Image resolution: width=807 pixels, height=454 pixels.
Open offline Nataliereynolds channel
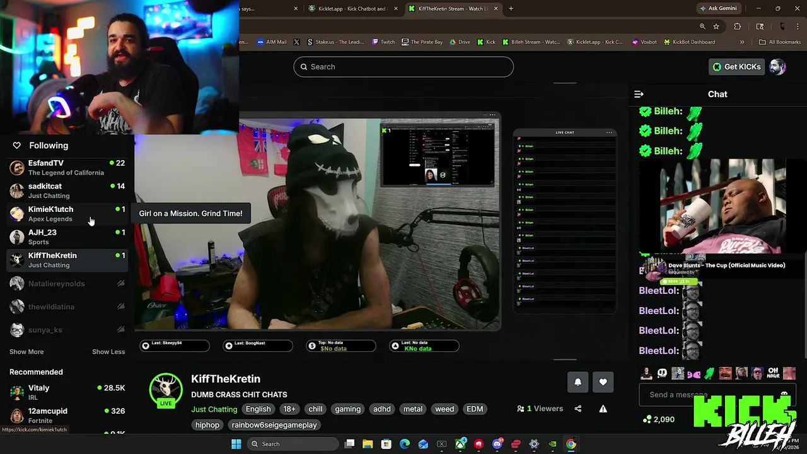(x=67, y=284)
